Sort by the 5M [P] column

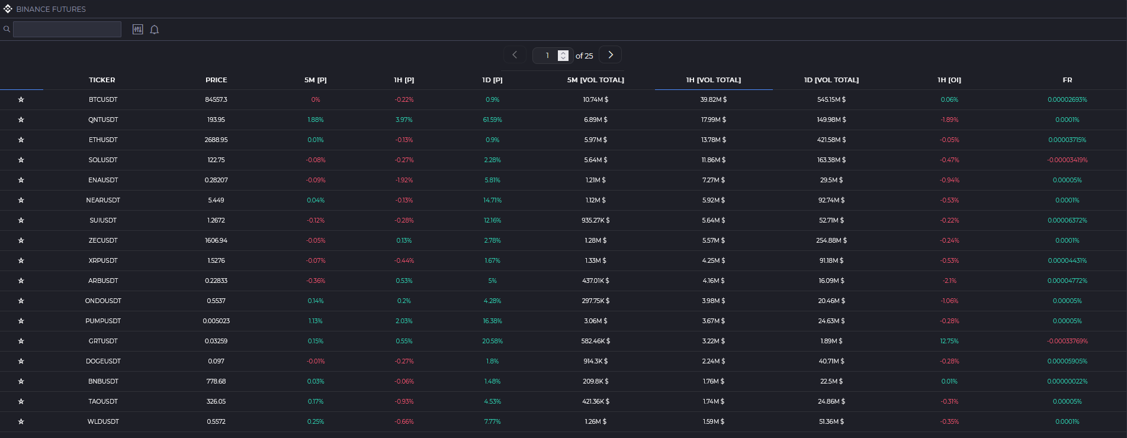[316, 80]
